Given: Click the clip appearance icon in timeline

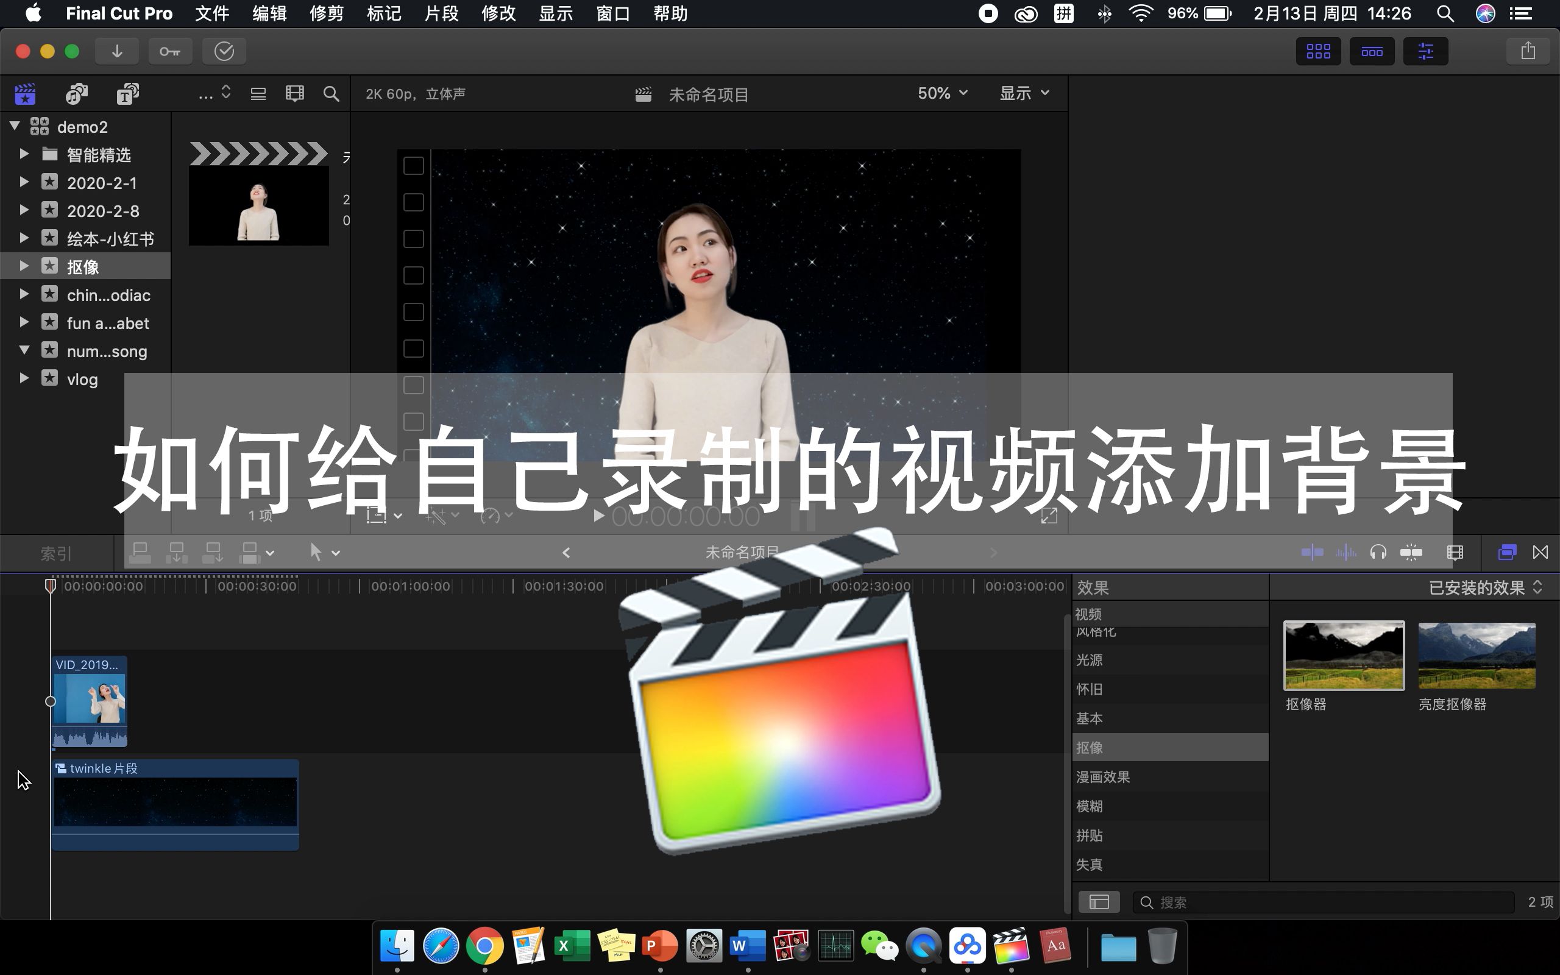Looking at the screenshot, I should coord(1456,551).
